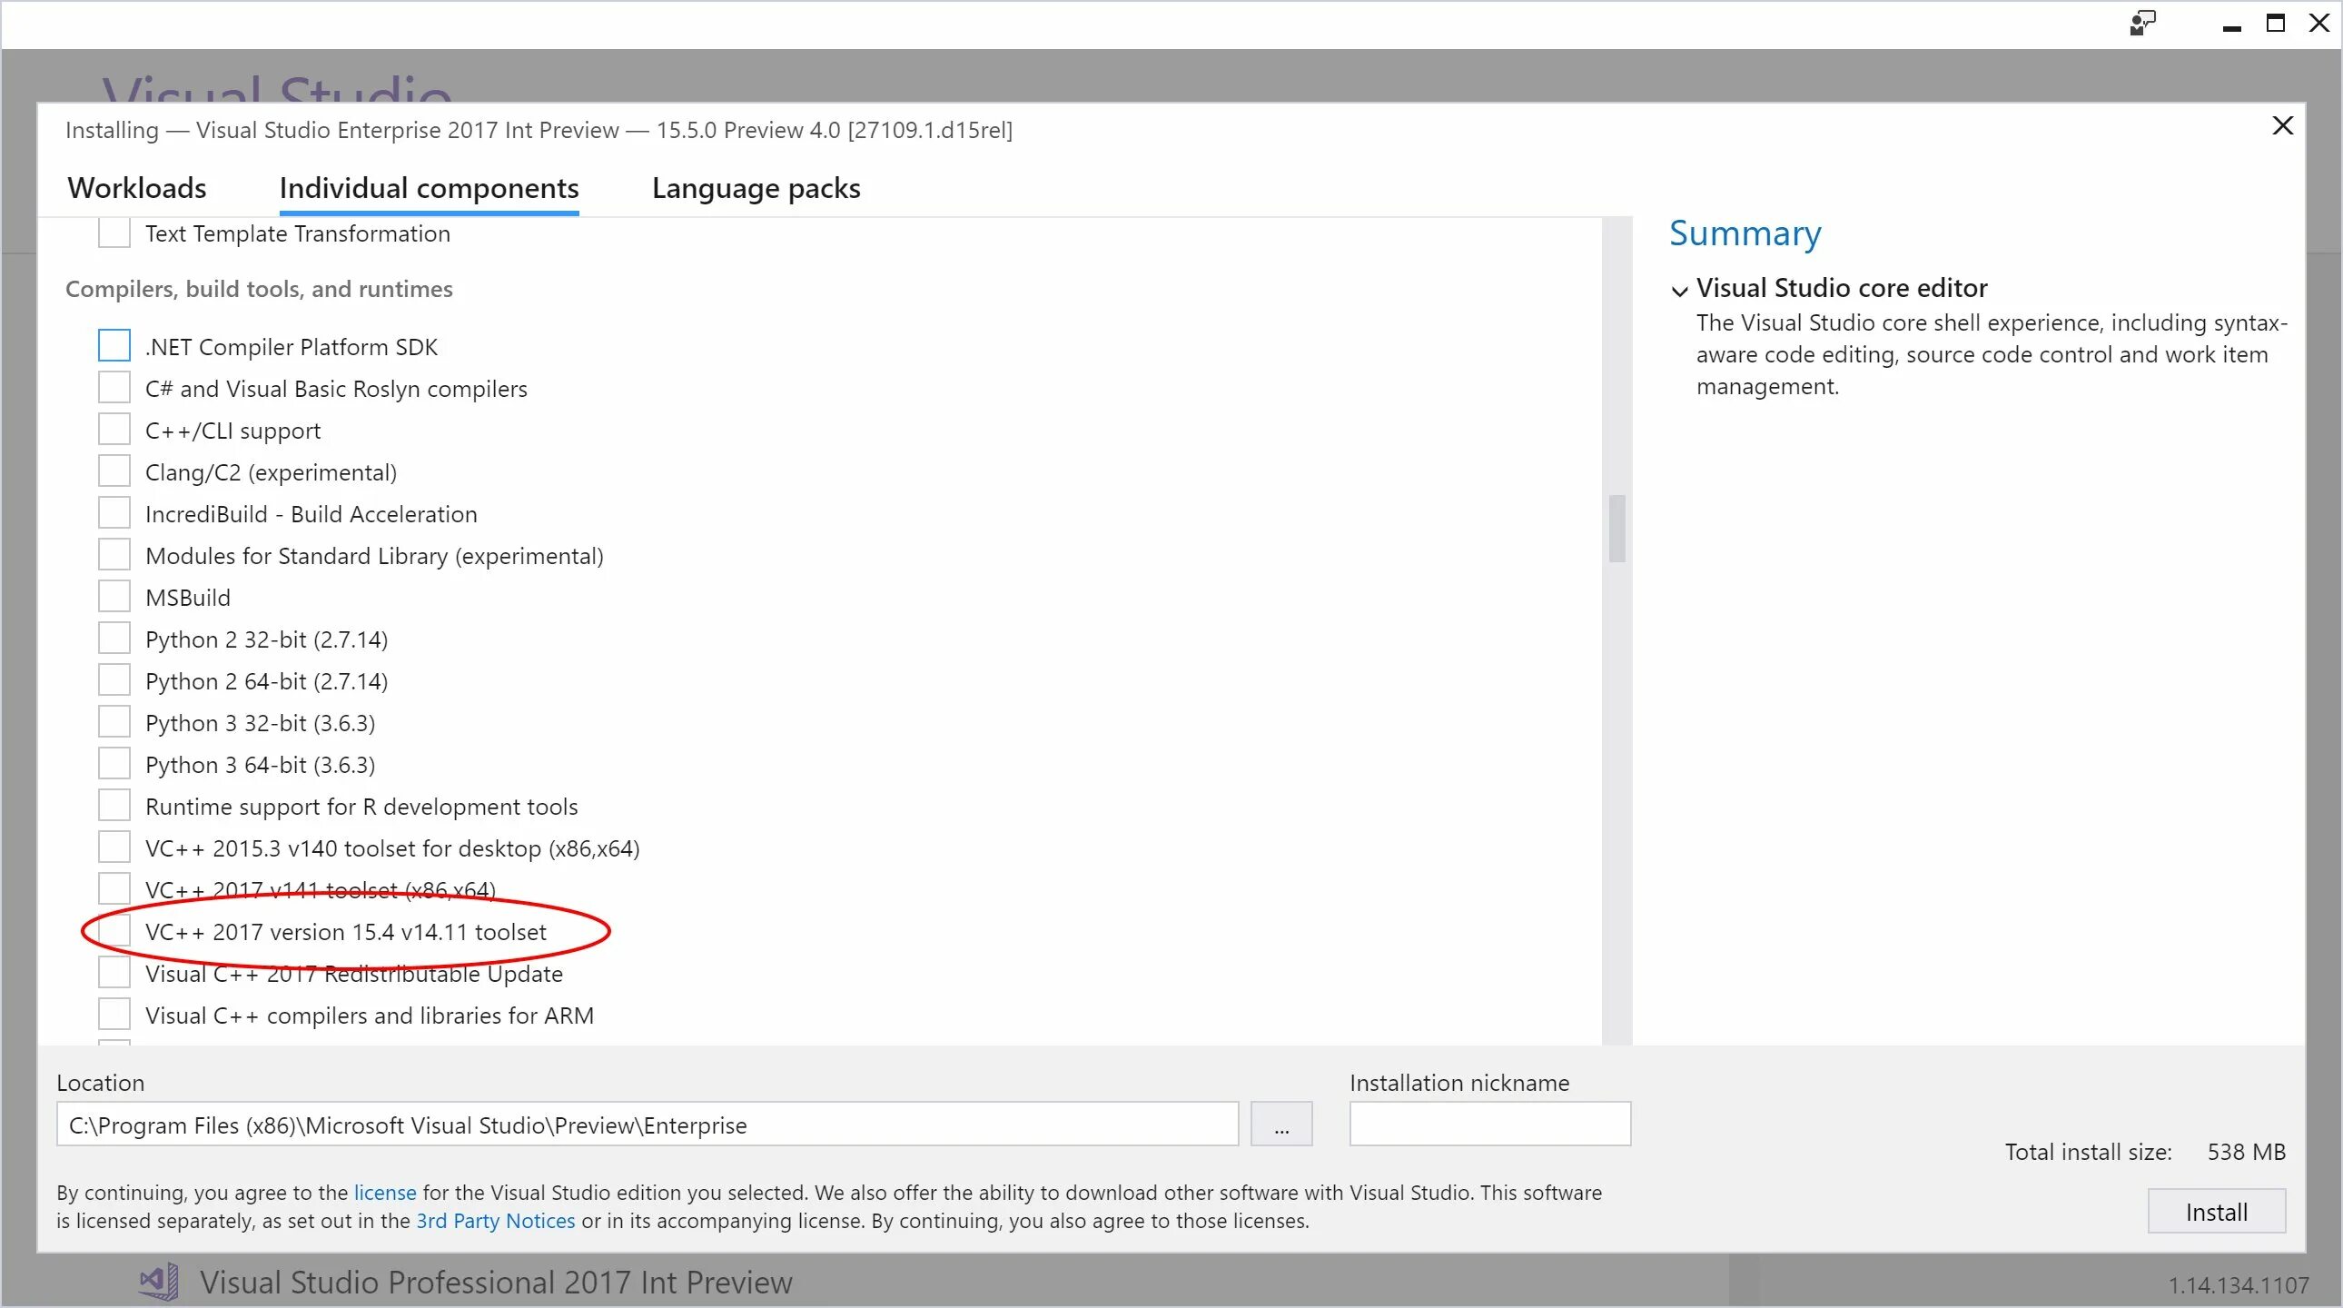Click the Install button
Viewport: 2343px width, 1308px height.
(2217, 1211)
